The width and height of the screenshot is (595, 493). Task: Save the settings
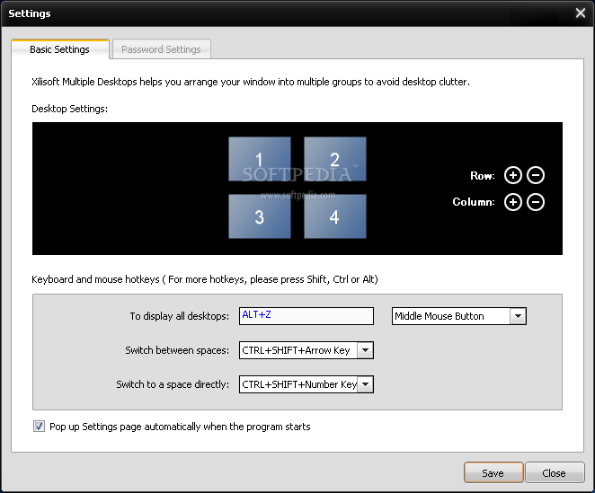click(x=493, y=472)
